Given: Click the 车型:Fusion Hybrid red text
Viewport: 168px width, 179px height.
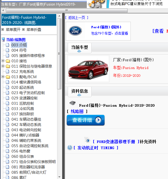Looking at the screenshot, I should click(x=131, y=68).
